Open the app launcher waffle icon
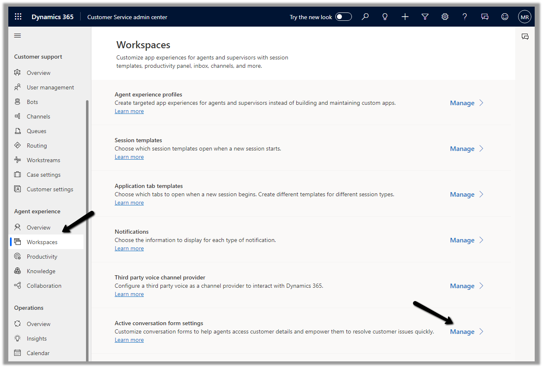Viewport: 543px width, 368px height. tap(18, 17)
